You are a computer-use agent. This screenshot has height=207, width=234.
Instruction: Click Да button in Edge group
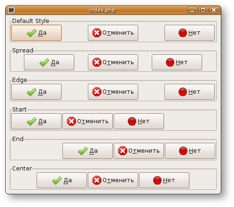click(36, 92)
